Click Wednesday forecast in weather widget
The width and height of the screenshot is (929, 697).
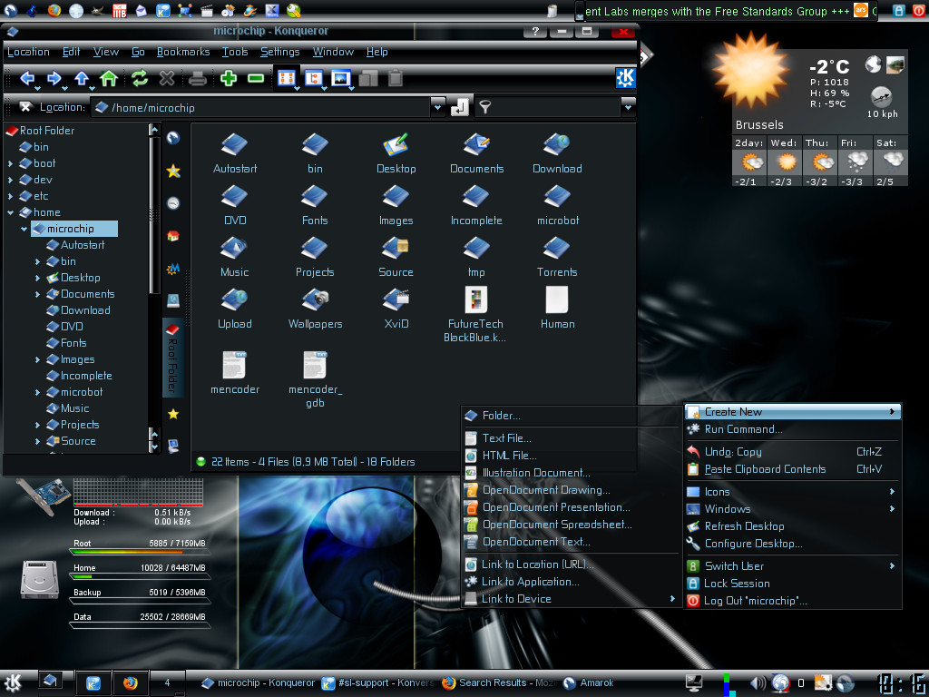click(x=785, y=161)
